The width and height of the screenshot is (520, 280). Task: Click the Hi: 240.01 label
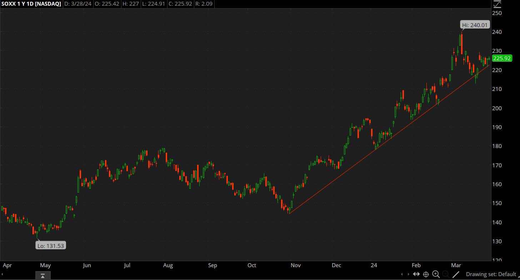(475, 25)
